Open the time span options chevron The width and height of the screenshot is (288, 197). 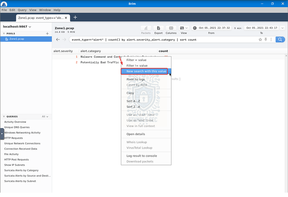coord(282,28)
